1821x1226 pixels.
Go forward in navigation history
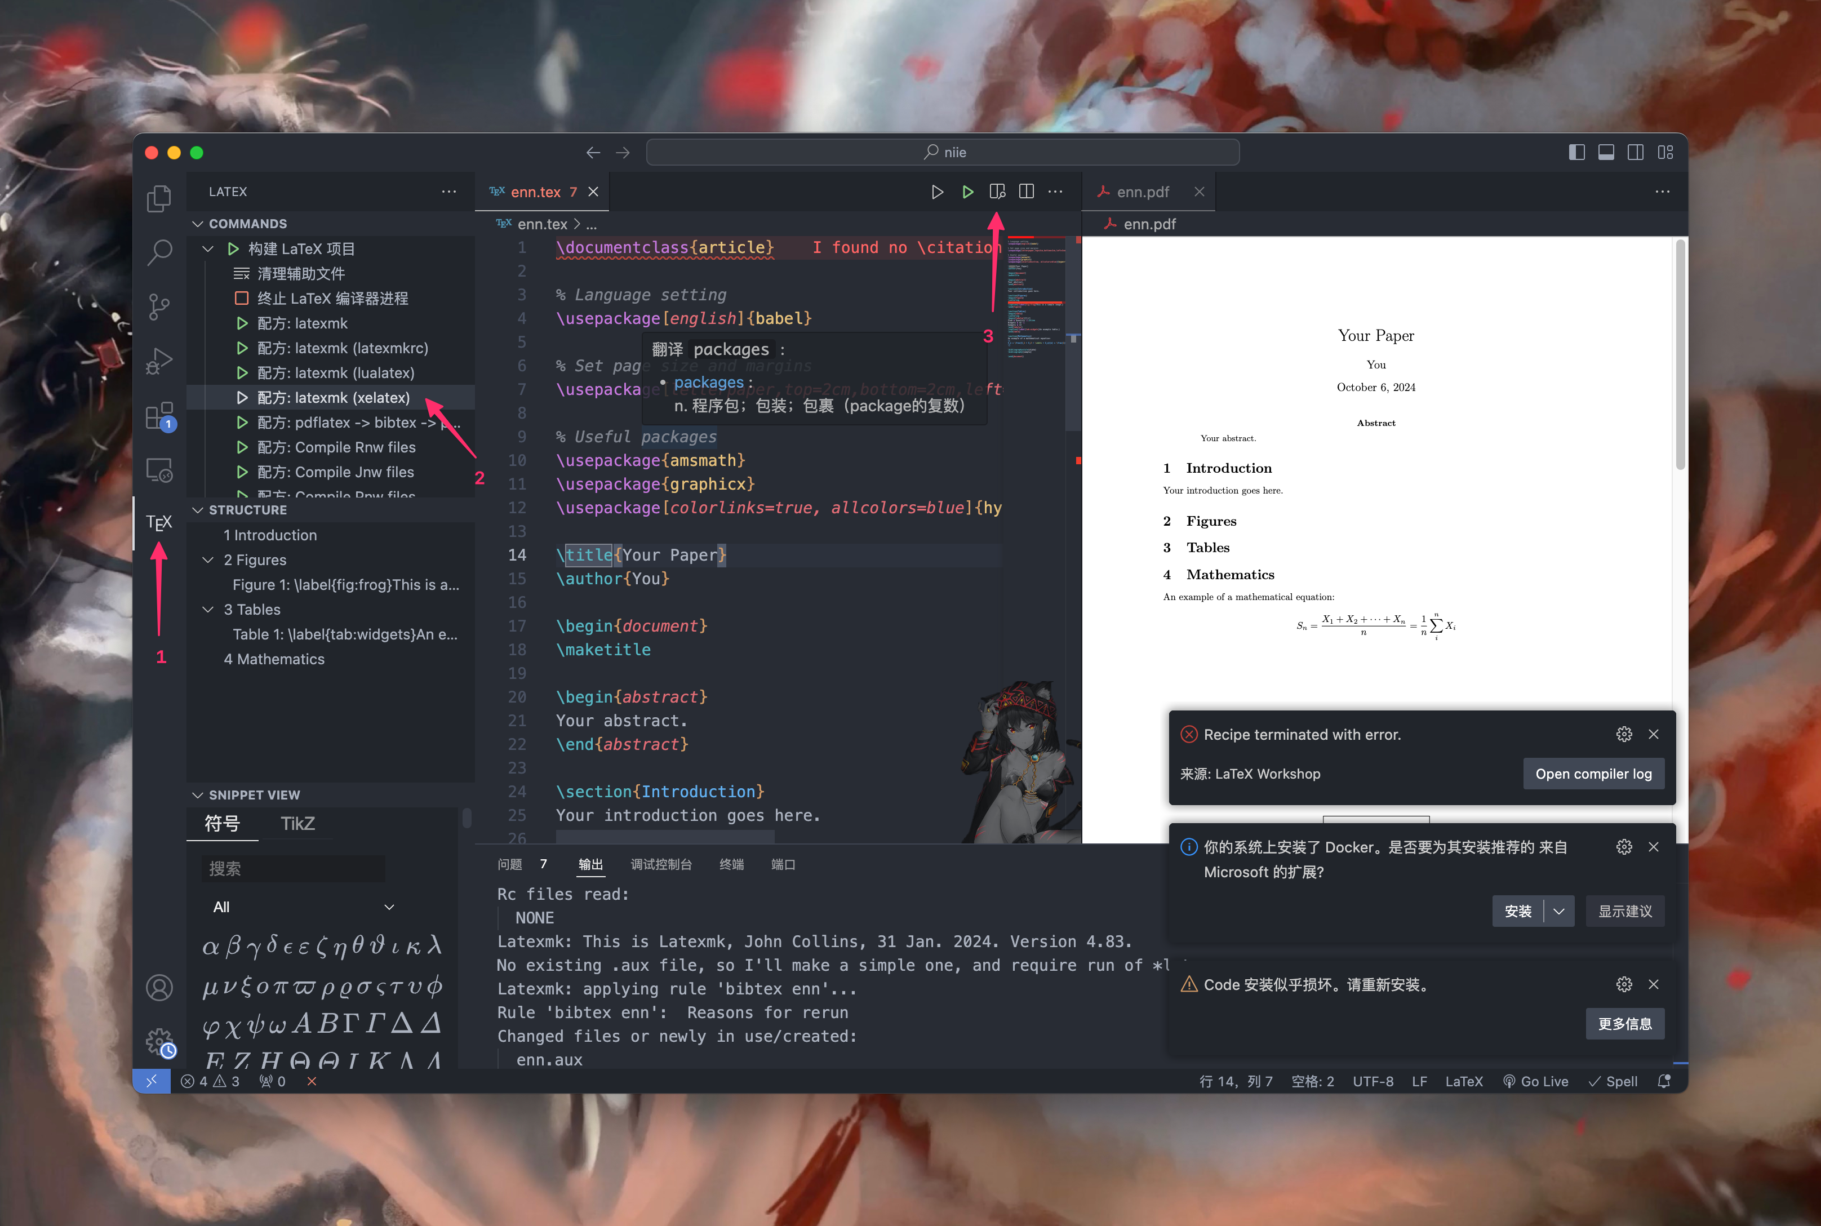point(623,153)
